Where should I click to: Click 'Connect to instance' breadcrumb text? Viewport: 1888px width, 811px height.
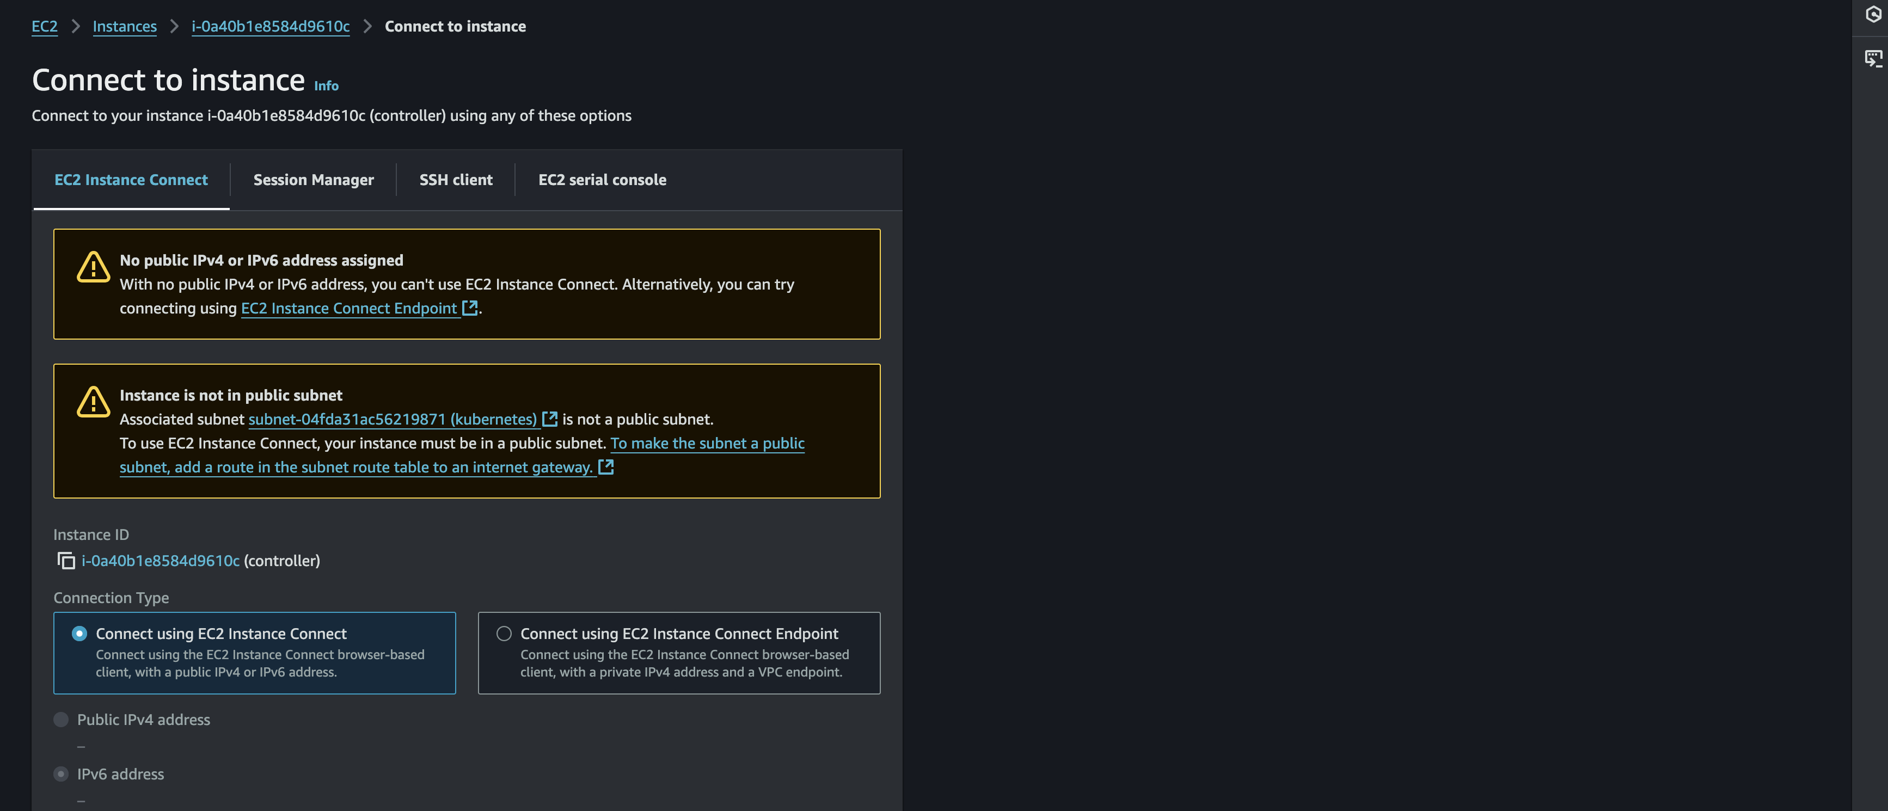click(455, 26)
